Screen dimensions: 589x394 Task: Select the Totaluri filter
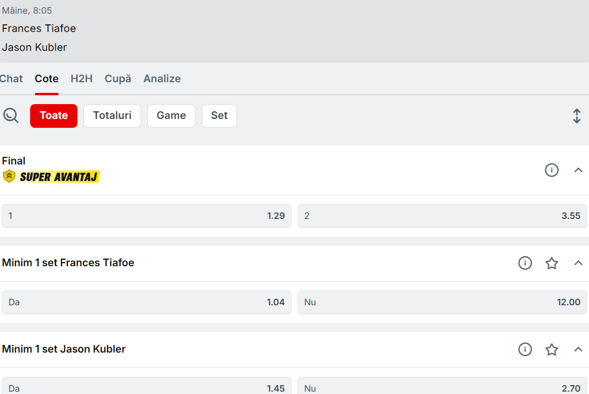point(112,116)
